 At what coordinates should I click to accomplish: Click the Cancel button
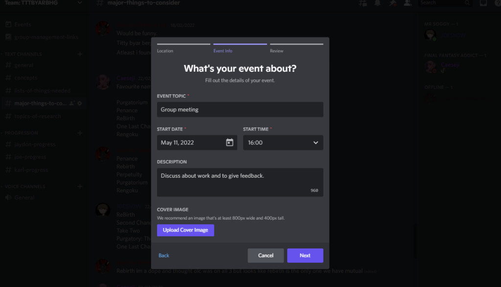point(265,255)
